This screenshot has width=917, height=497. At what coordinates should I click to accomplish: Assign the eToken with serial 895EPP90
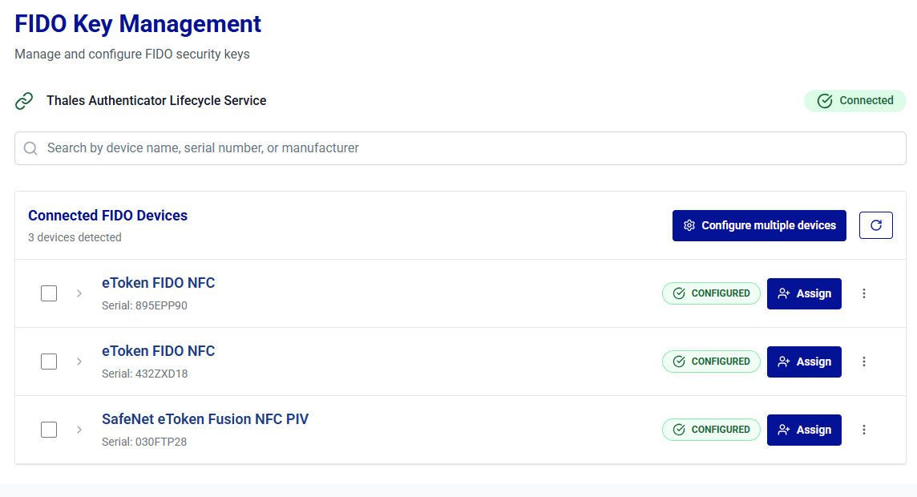point(804,293)
